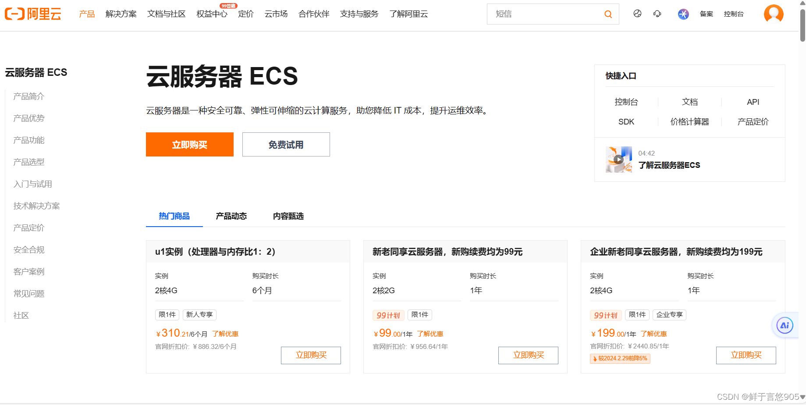Go to 产品选型 in the sidebar
Screen dimensions: 806x405
tap(29, 162)
